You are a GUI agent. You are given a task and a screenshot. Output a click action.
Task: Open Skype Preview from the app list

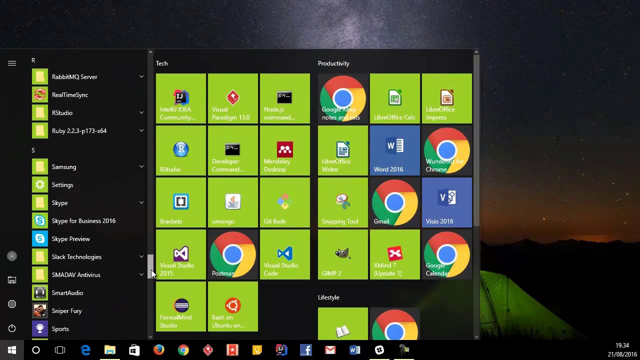click(88, 238)
